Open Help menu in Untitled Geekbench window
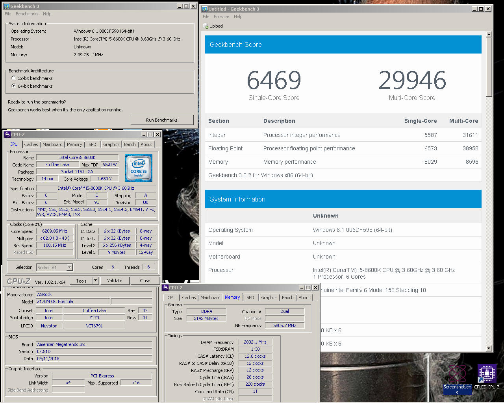Screen dimensions: 504x403 click(238, 17)
